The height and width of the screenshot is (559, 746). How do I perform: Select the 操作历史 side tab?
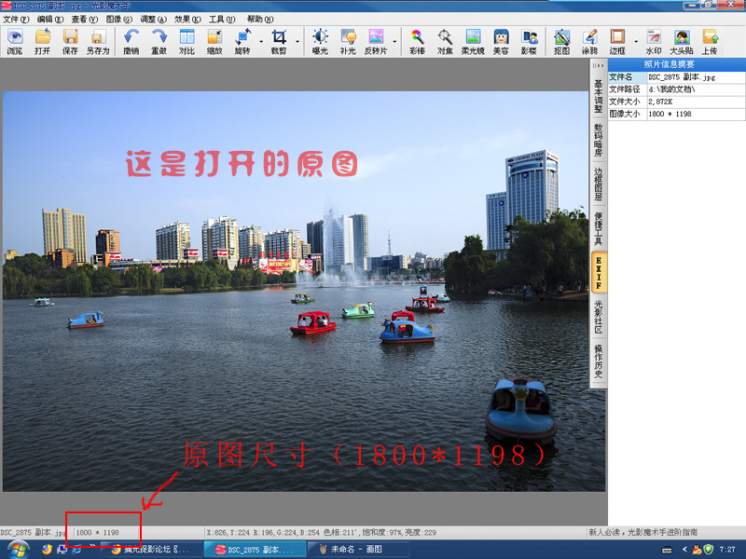click(x=599, y=361)
